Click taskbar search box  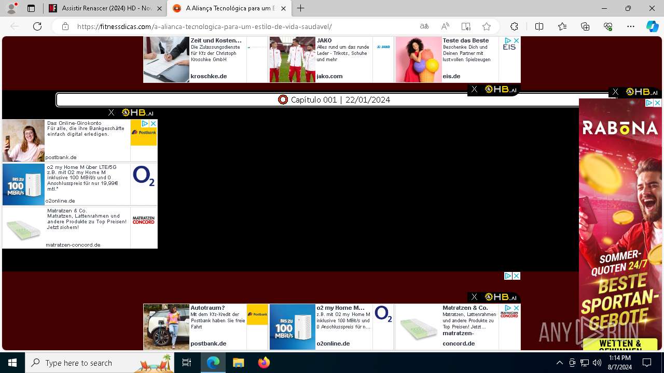pos(101,363)
